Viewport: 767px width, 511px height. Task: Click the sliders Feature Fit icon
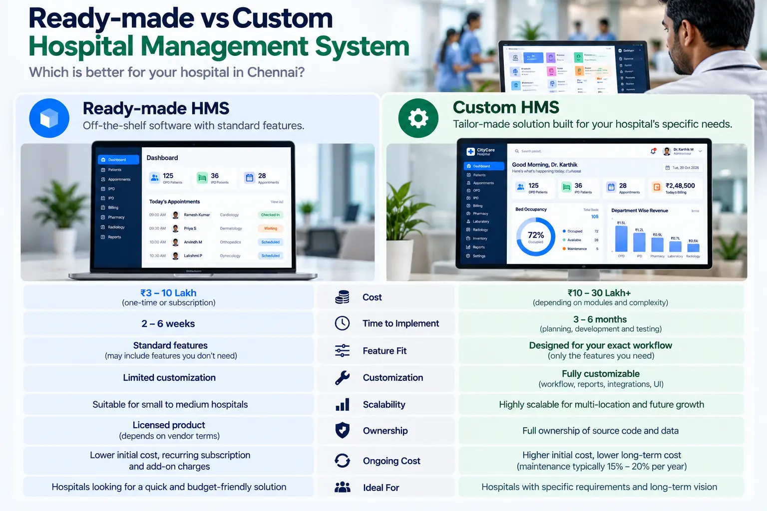pos(342,351)
